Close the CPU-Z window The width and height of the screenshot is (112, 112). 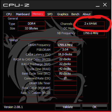tap(105, 5)
